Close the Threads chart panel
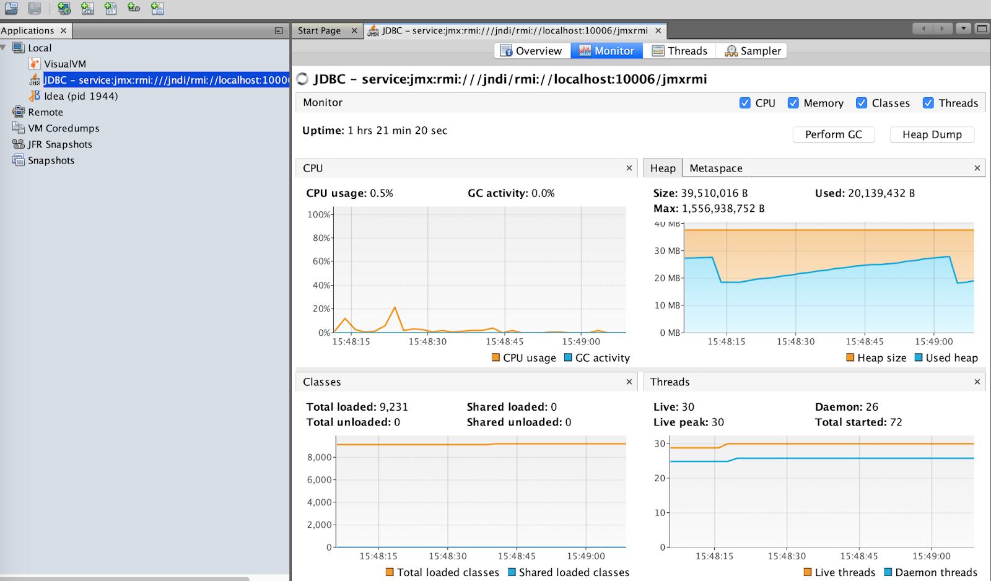The width and height of the screenshot is (991, 581). (977, 382)
